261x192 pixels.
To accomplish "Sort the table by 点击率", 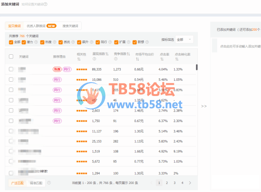I will pos(162,59).
